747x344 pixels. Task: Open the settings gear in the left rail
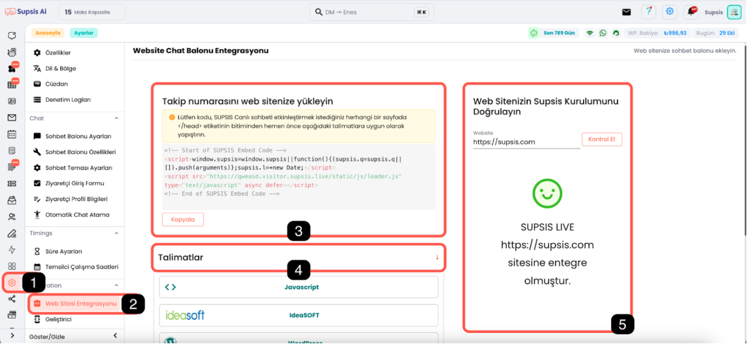12,283
